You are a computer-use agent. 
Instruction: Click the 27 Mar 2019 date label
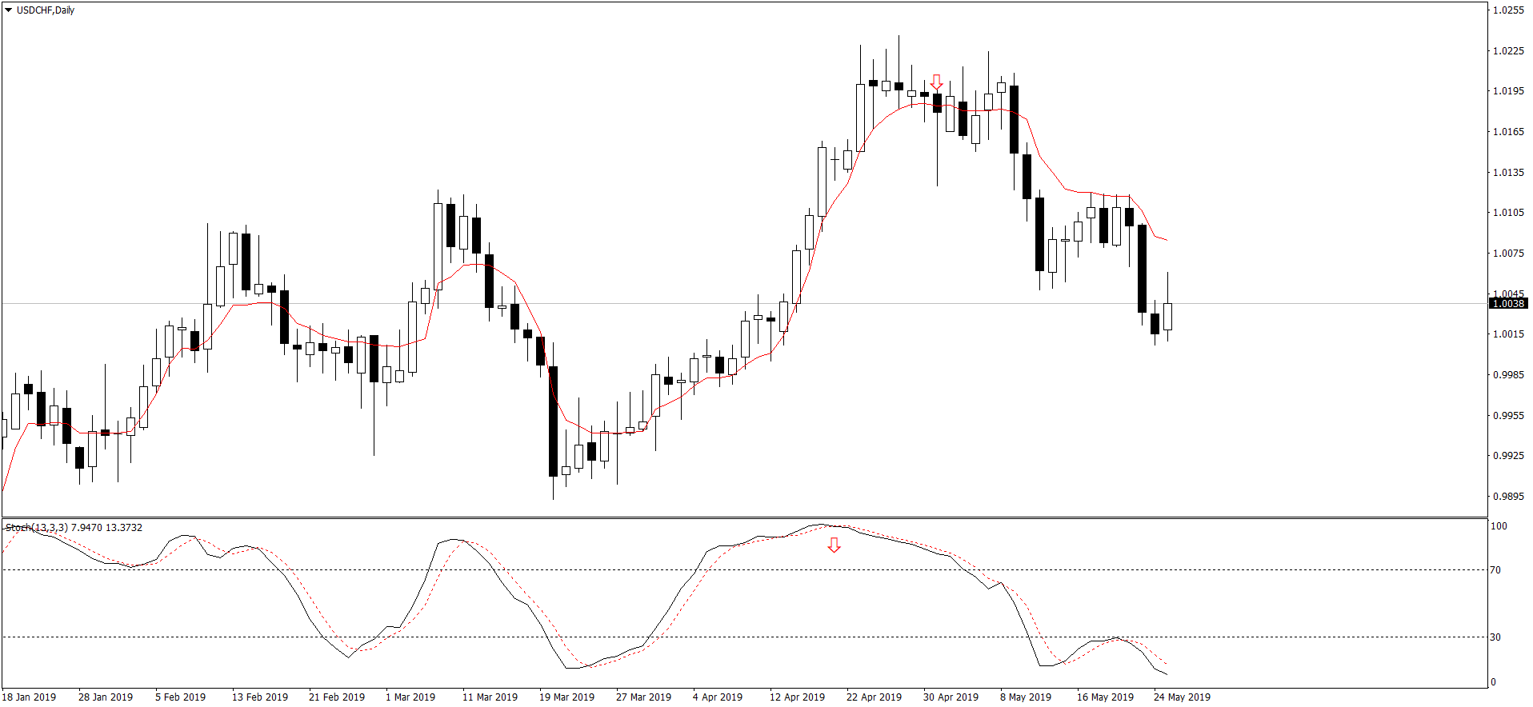(x=643, y=697)
